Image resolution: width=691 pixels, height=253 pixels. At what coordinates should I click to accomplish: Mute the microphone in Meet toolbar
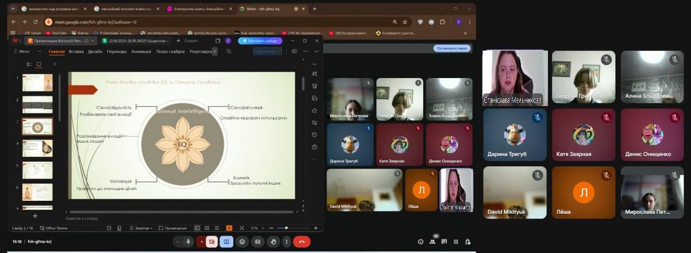pyautogui.click(x=188, y=242)
